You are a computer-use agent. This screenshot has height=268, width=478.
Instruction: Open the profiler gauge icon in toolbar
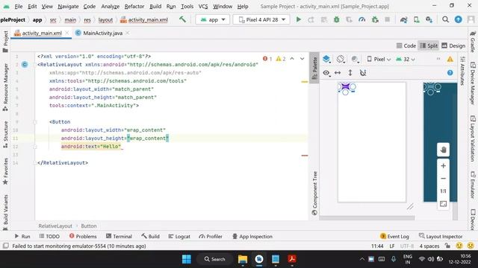point(361,20)
